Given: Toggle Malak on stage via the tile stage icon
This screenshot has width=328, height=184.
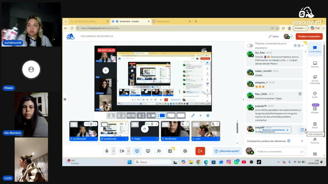Looking at the screenshot, I should 135,124.
